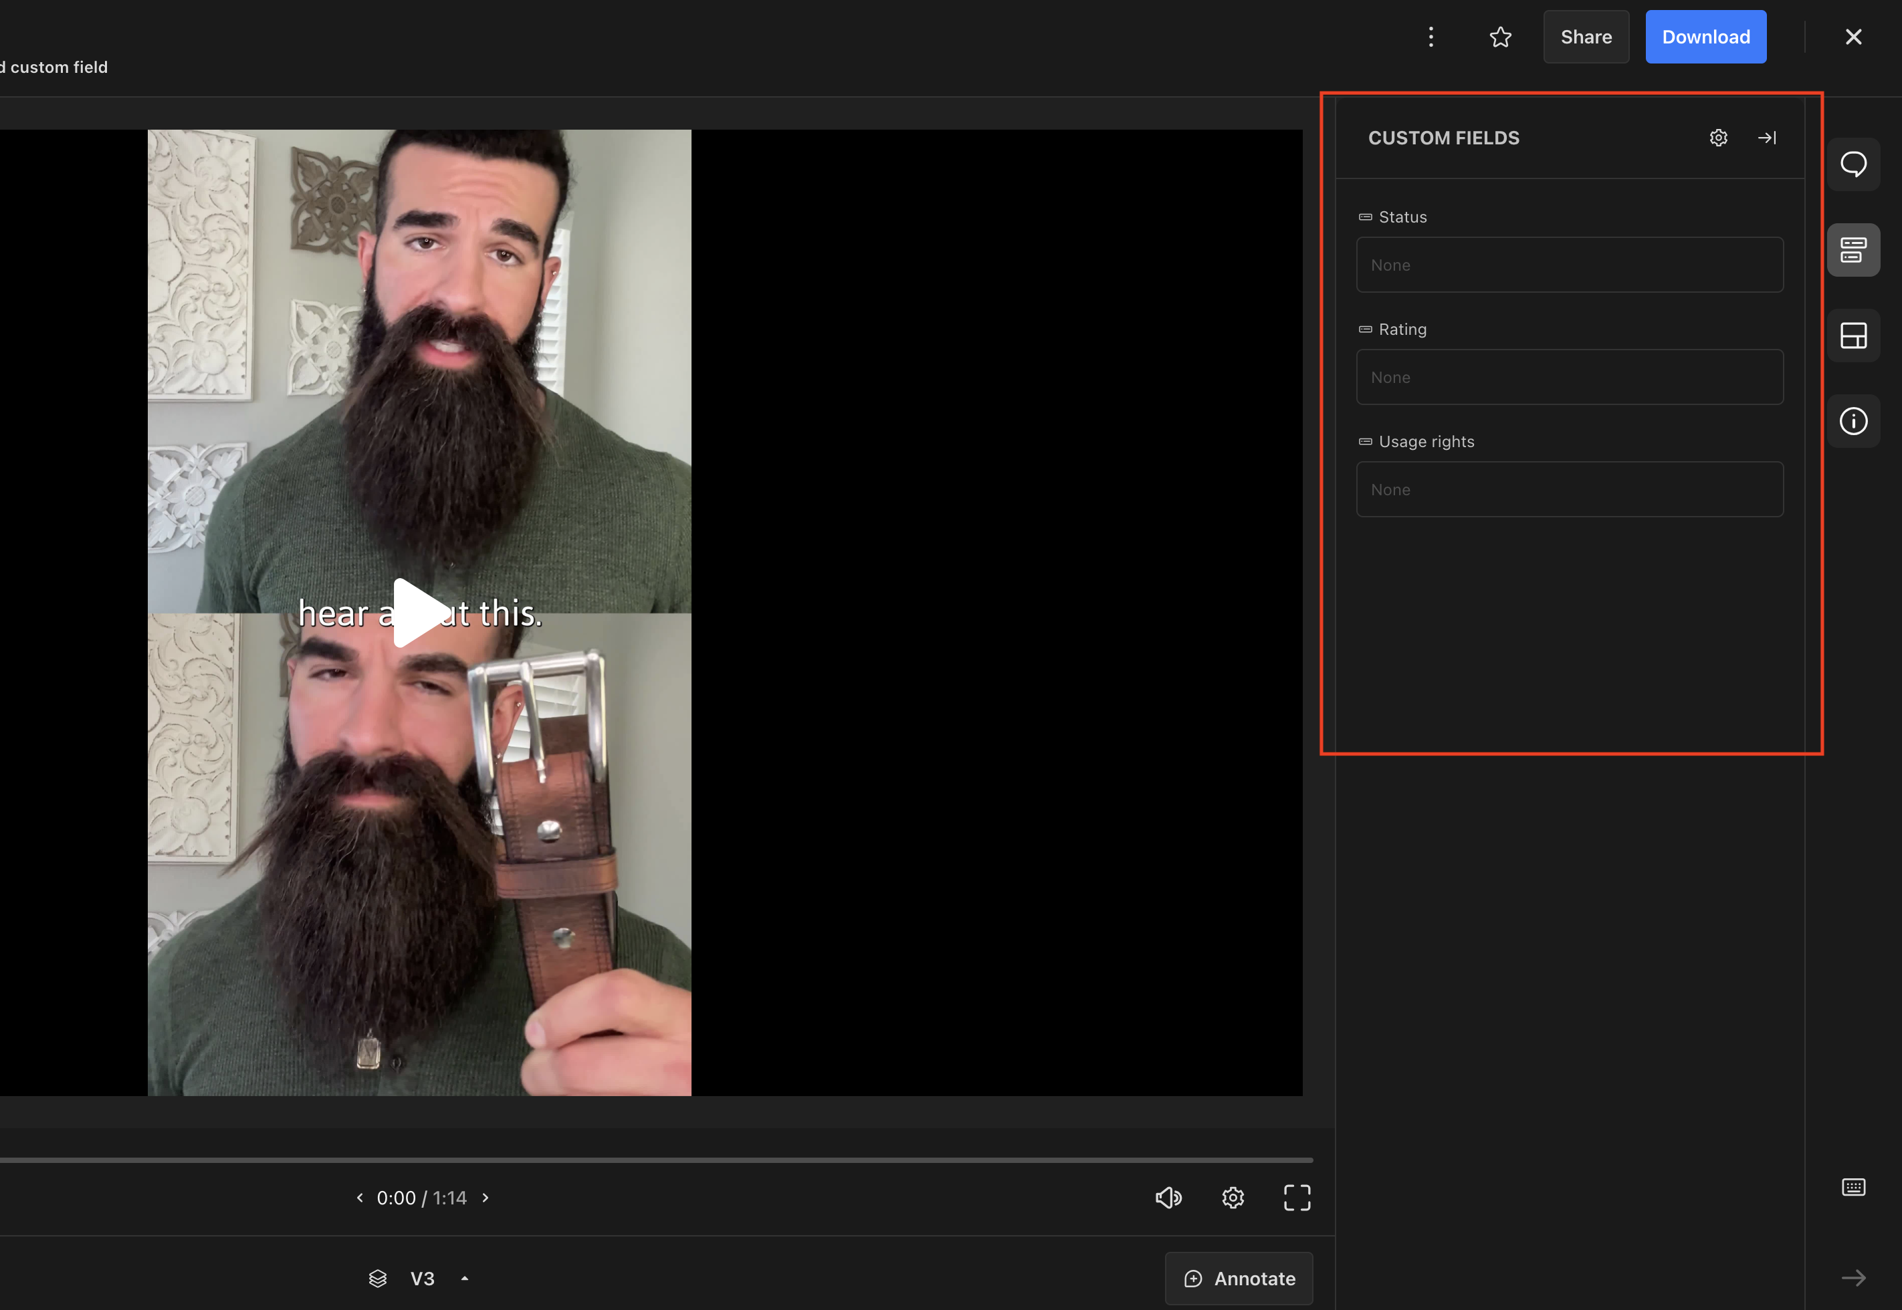
Task: Open the Annotate tool
Action: (1239, 1278)
